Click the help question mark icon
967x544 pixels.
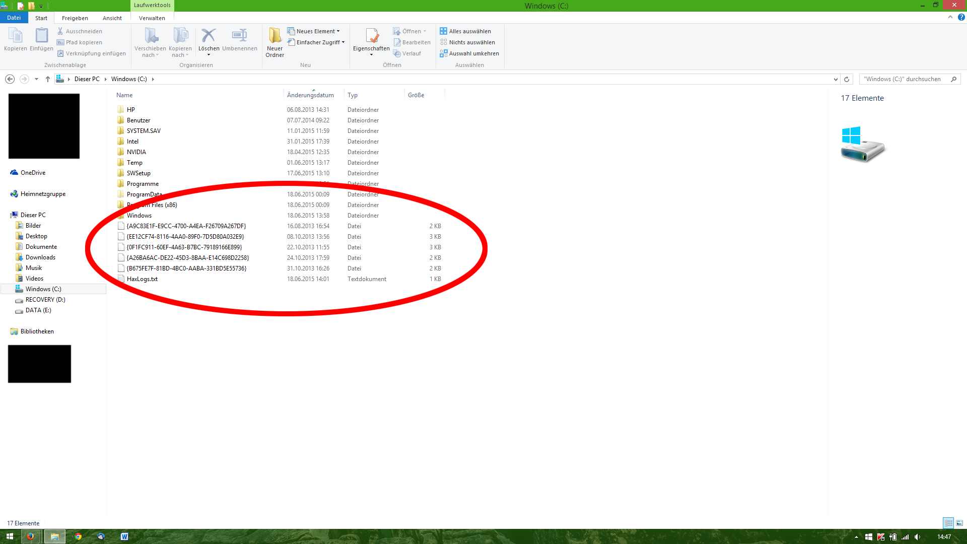pyautogui.click(x=961, y=17)
